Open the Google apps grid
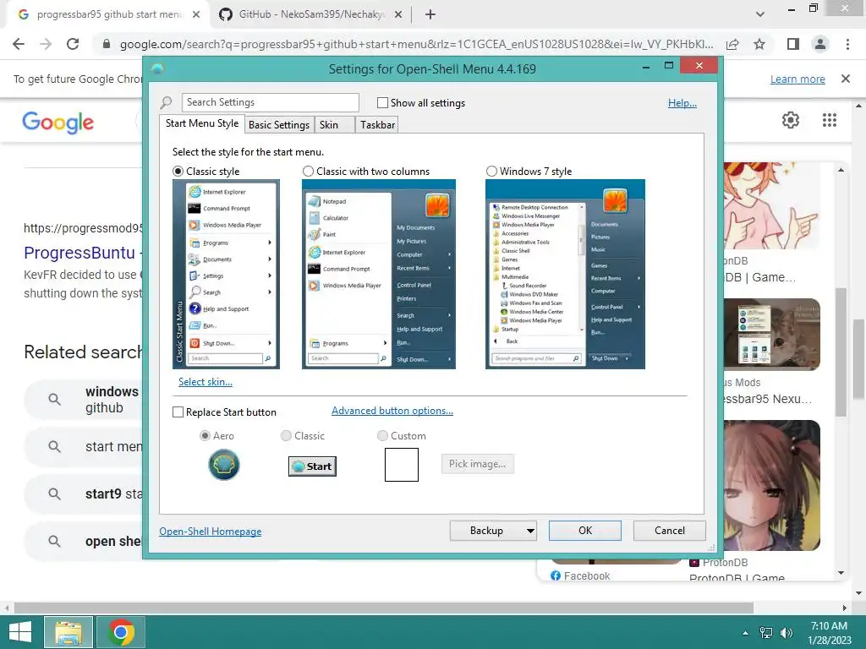Viewport: 866px width, 649px height. pyautogui.click(x=830, y=120)
